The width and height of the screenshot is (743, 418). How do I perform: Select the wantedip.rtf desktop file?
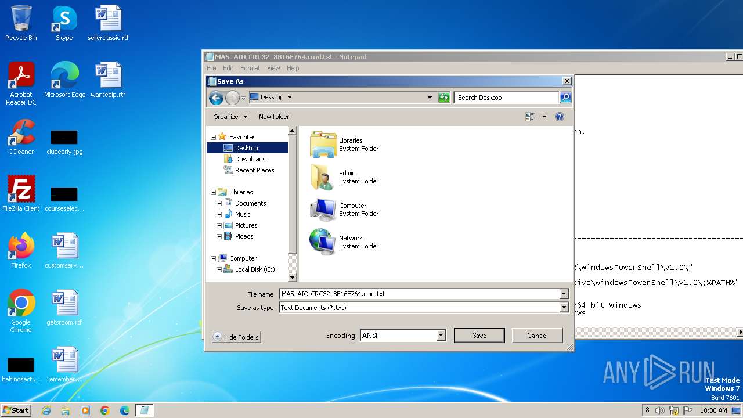point(109,80)
